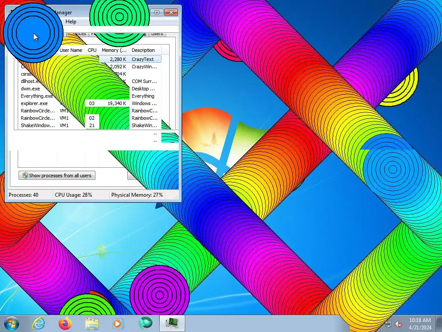Click the Everything description cell
This screenshot has height=332, width=442.
[143, 96]
